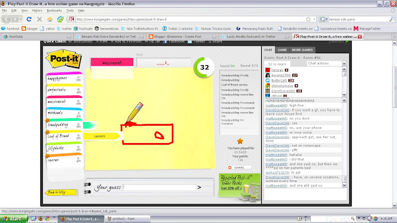Open the back history dropdown arrow
Viewport: 397px width, 223px height.
point(20,19)
